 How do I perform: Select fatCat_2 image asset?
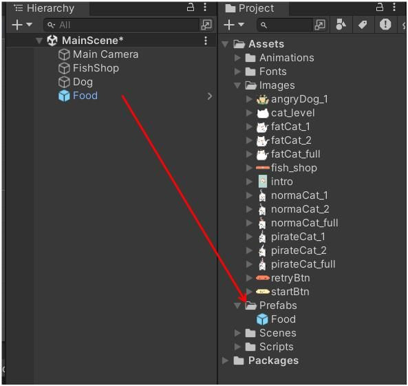pos(292,140)
